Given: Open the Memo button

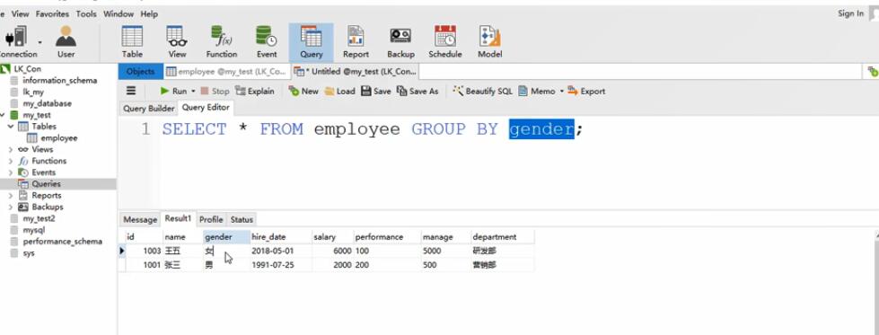Looking at the screenshot, I should pyautogui.click(x=537, y=91).
